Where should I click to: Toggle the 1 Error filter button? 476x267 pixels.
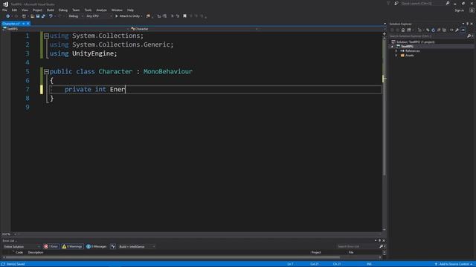pyautogui.click(x=51, y=246)
